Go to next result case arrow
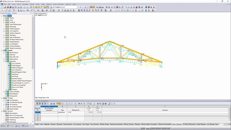231x130 pixels. click(x=83, y=7)
